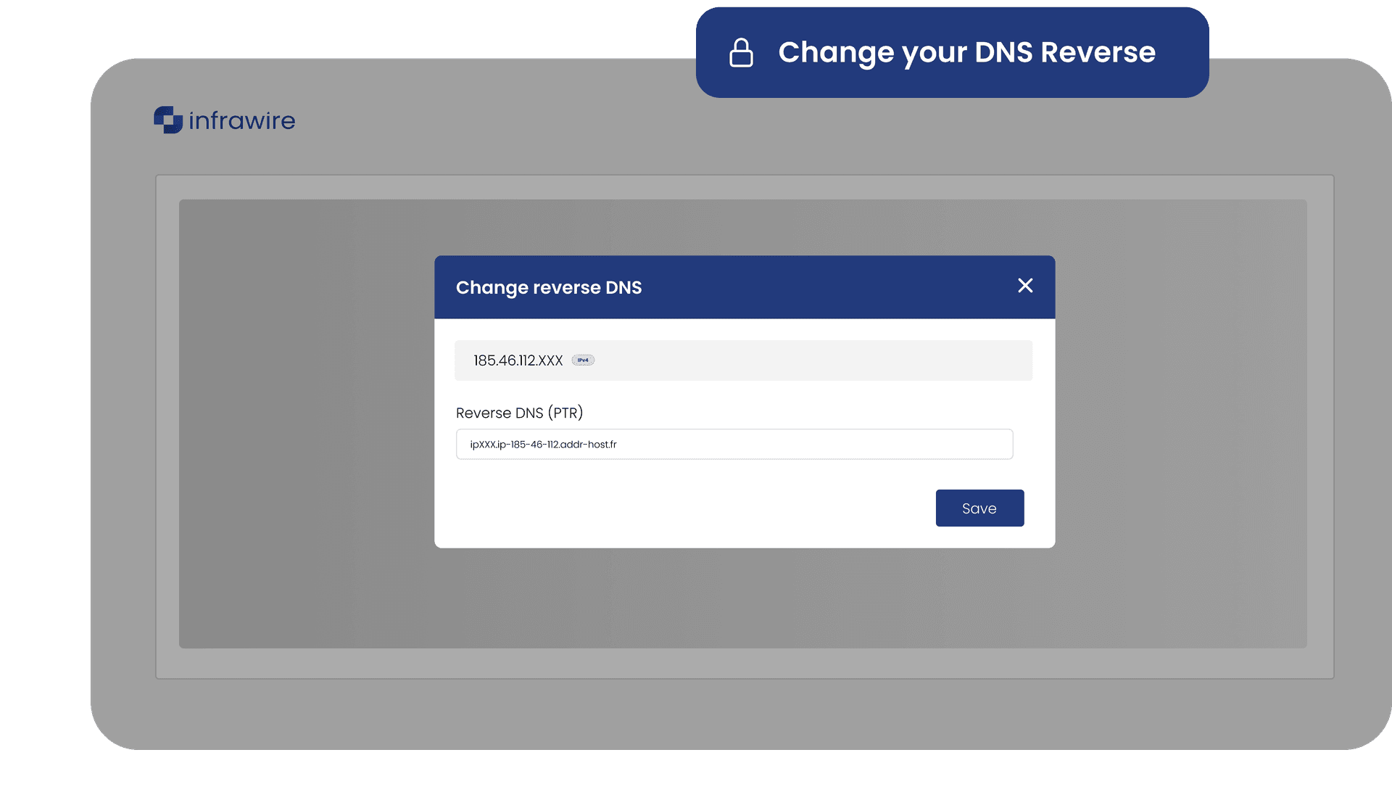Click the padlock icon on the blue banner
Viewport: 1392px width, 800px height.
click(x=741, y=52)
